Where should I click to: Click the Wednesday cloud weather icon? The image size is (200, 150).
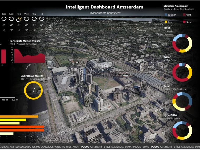(27, 19)
